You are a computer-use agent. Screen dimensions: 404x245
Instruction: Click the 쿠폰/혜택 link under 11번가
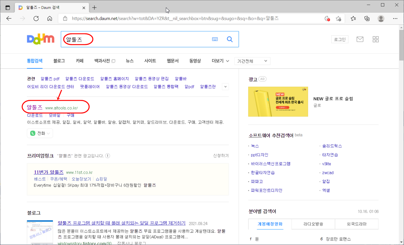click(x=59, y=179)
